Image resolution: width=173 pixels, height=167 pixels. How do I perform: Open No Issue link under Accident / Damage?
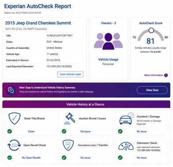tap(142, 131)
